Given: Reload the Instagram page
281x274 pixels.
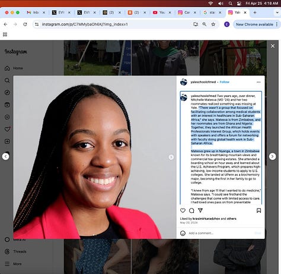Looking at the screenshot, I should pos(25,24).
